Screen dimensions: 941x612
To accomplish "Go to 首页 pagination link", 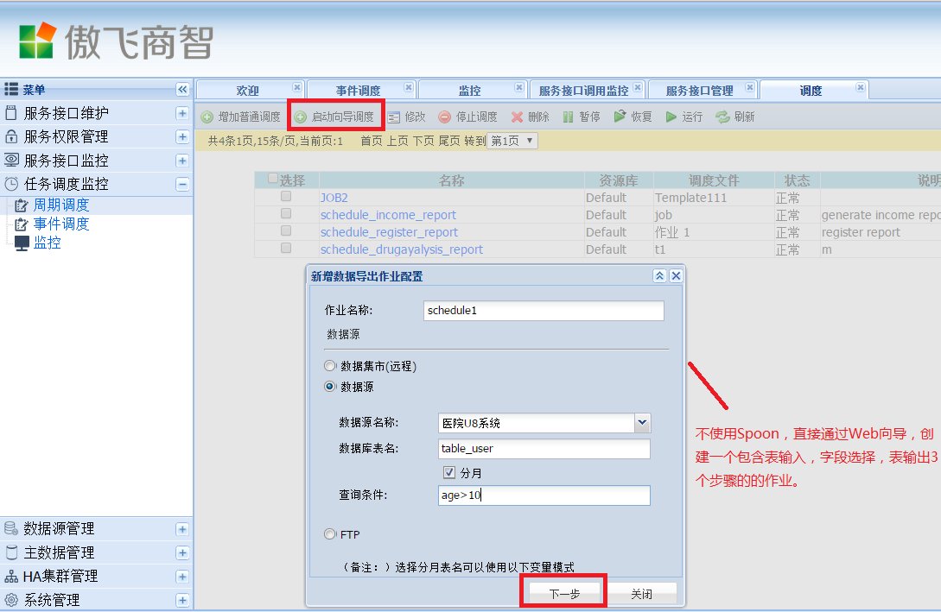I will 372,141.
